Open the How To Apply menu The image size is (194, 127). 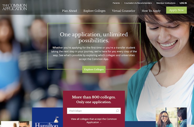click(x=151, y=11)
